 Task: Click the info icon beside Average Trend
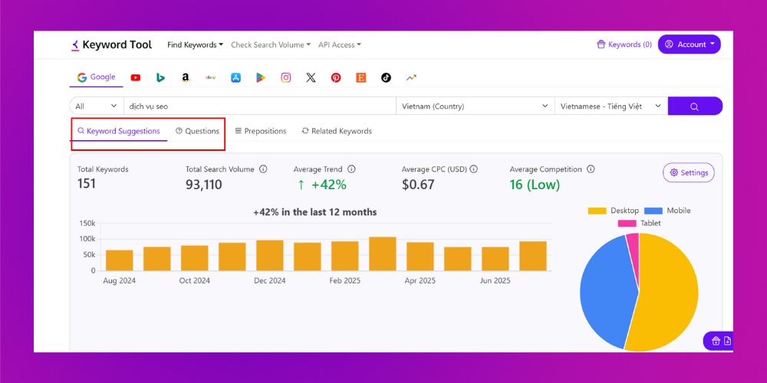[x=351, y=169]
